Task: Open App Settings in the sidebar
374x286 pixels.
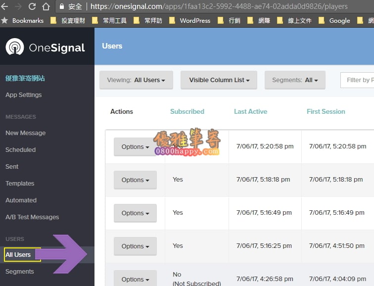Action: point(24,95)
